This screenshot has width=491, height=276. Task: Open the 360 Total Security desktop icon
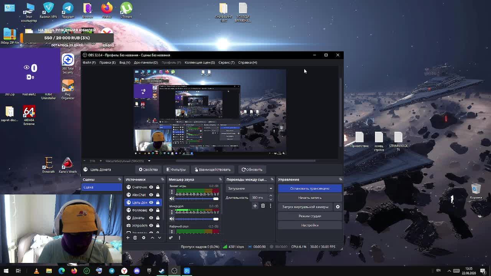68,64
